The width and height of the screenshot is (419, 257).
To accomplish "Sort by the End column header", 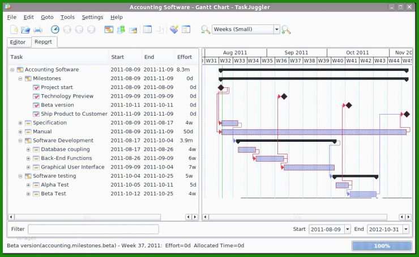I will point(158,57).
